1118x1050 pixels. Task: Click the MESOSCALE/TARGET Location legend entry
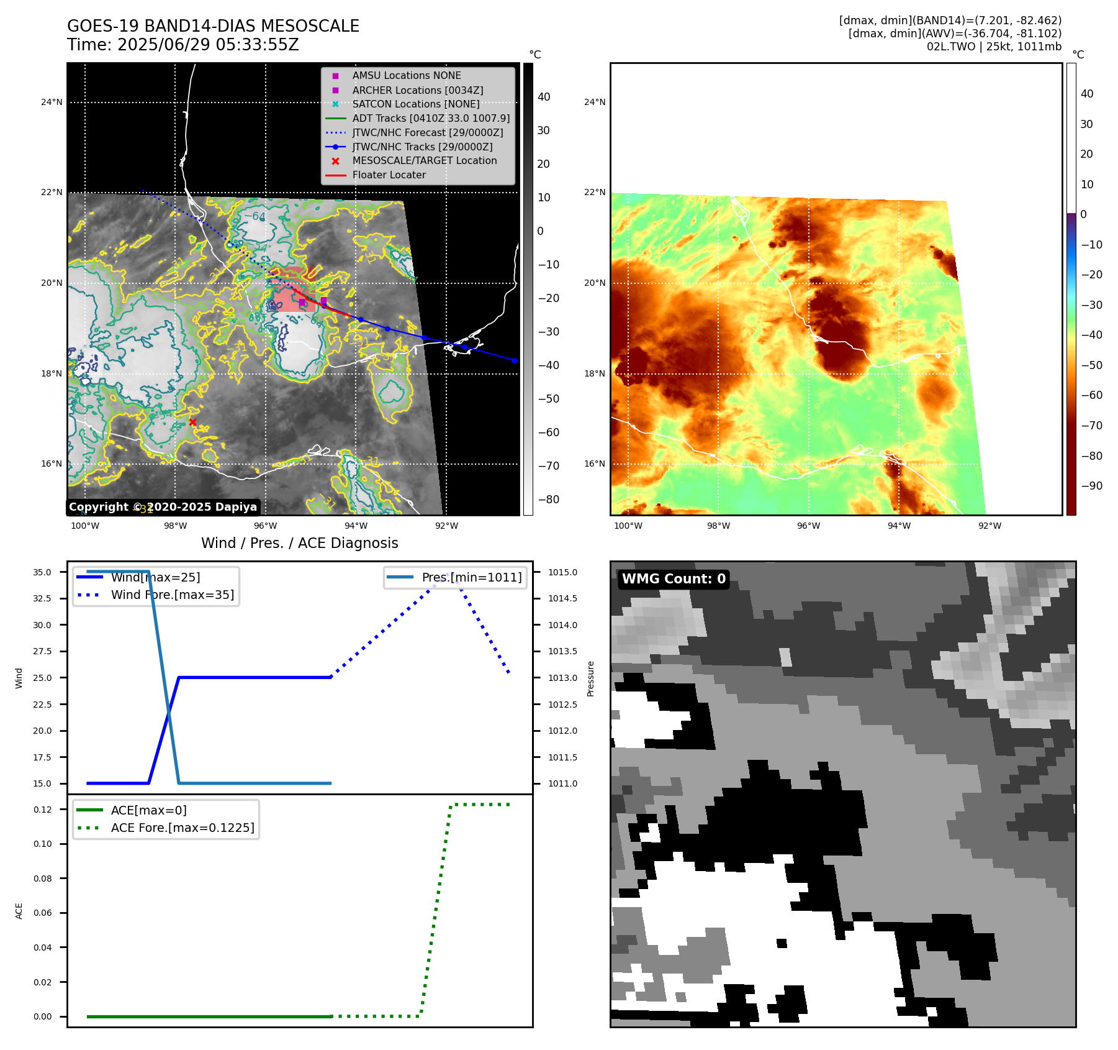point(411,160)
